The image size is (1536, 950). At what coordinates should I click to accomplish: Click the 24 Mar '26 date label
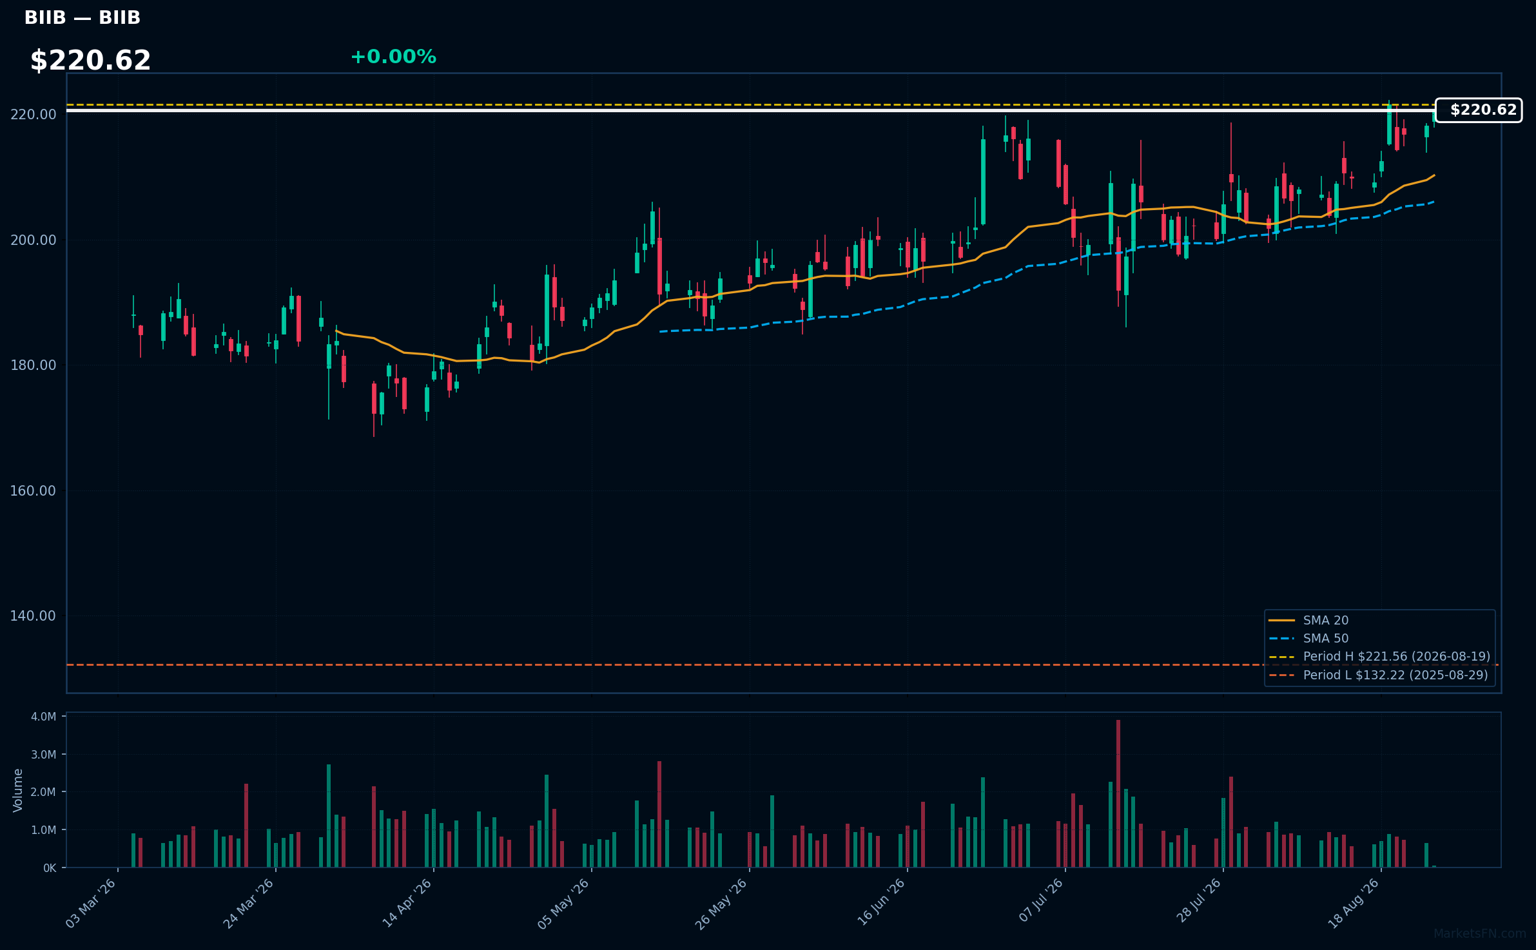249,903
